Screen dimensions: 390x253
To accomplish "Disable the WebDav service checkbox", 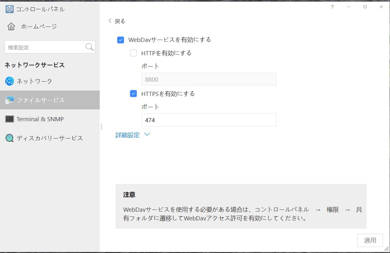I will 121,40.
